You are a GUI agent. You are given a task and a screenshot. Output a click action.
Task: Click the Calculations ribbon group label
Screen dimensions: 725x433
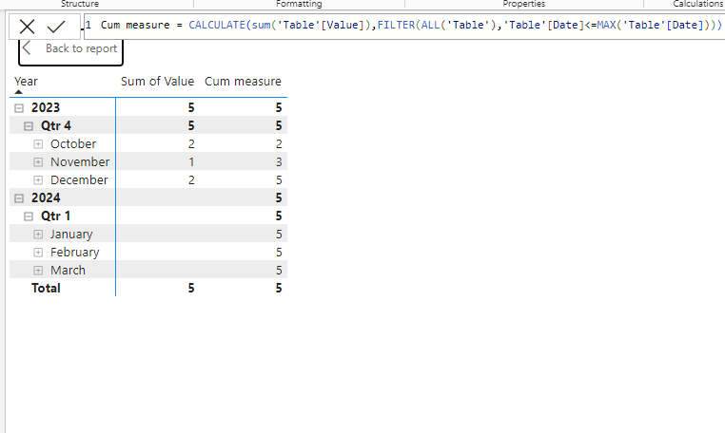698,4
